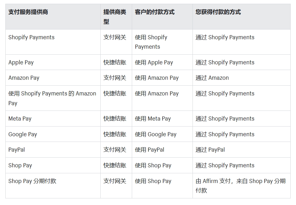
Task: Click the "Shop Pay 分期付款" provider cell
Action: click(x=32, y=181)
